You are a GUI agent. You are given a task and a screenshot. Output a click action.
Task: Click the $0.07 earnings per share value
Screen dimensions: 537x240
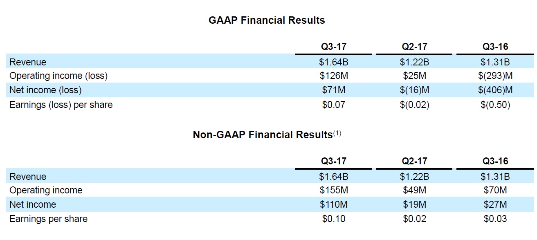click(x=333, y=105)
